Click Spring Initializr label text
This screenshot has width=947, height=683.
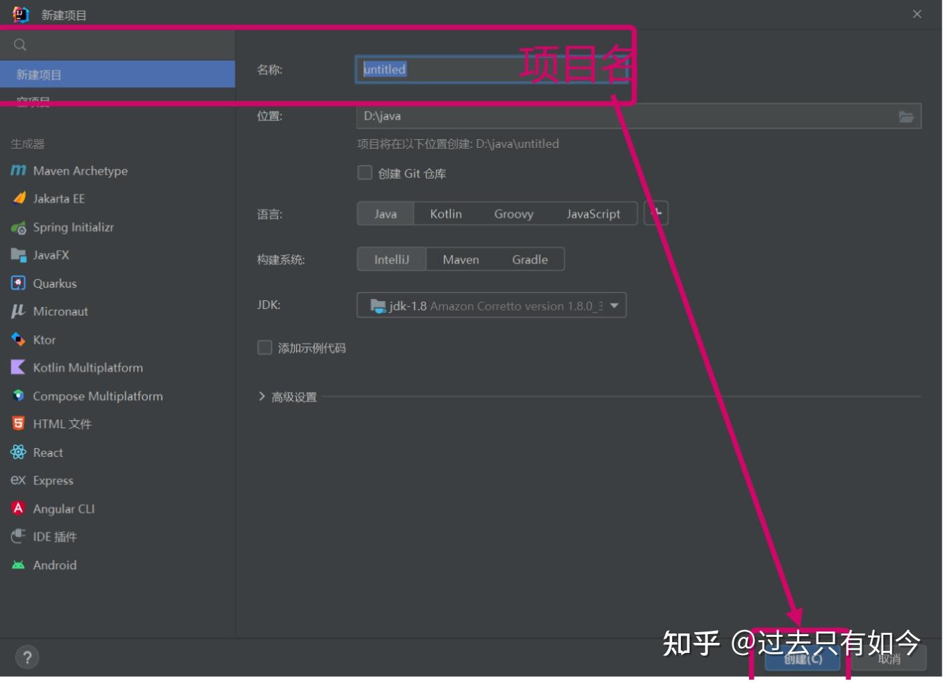(x=74, y=227)
